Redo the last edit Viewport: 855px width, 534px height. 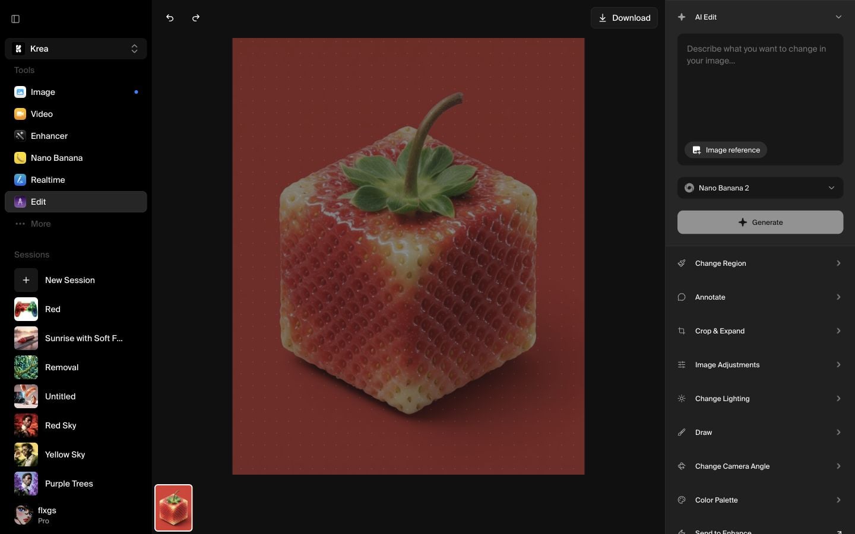196,18
